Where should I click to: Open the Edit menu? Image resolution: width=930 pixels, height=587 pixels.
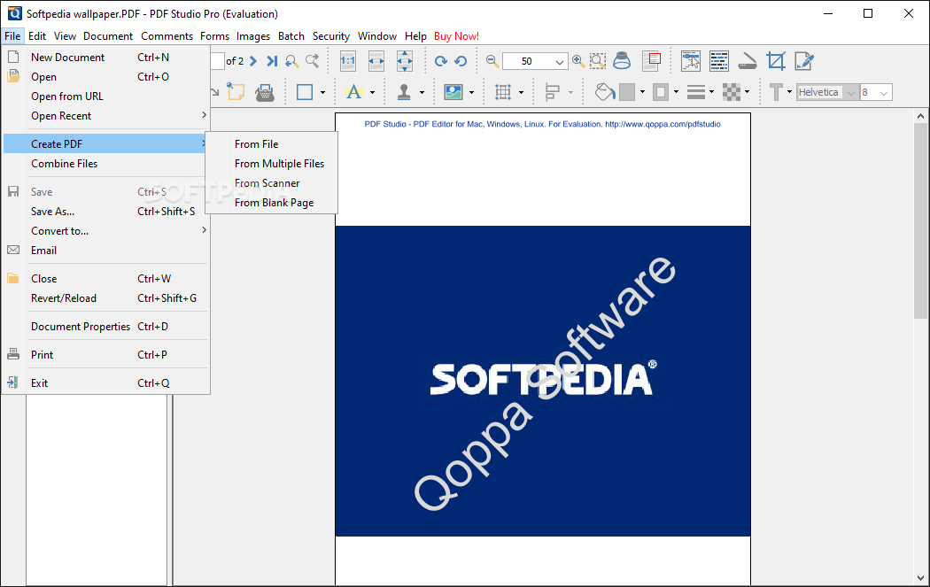[x=37, y=36]
